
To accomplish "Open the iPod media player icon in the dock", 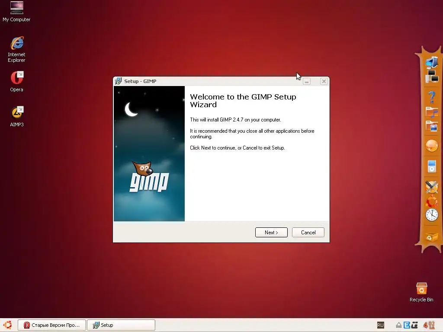I will pos(432,166).
